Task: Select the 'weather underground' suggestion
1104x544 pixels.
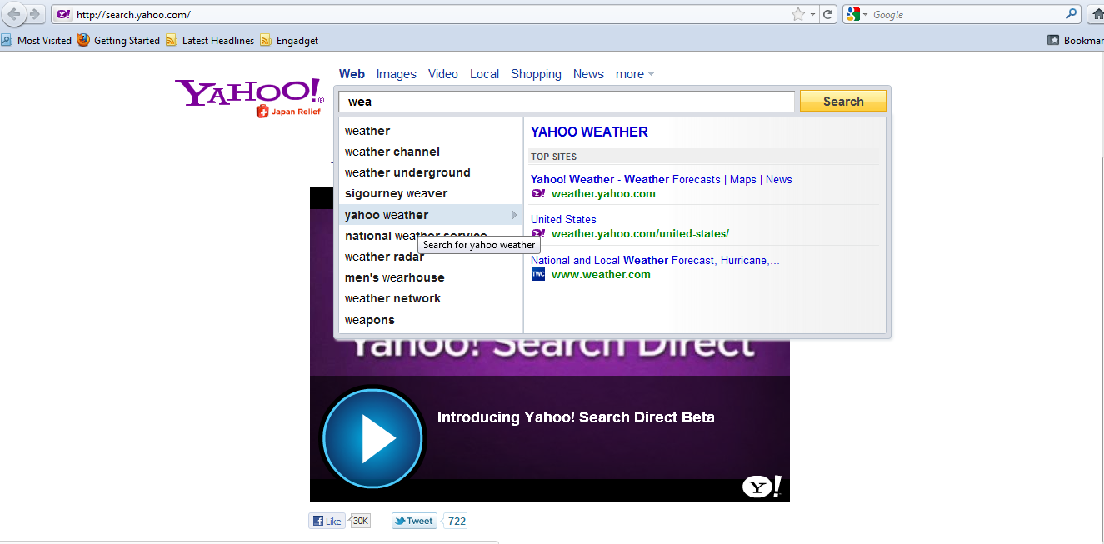Action: click(431, 172)
